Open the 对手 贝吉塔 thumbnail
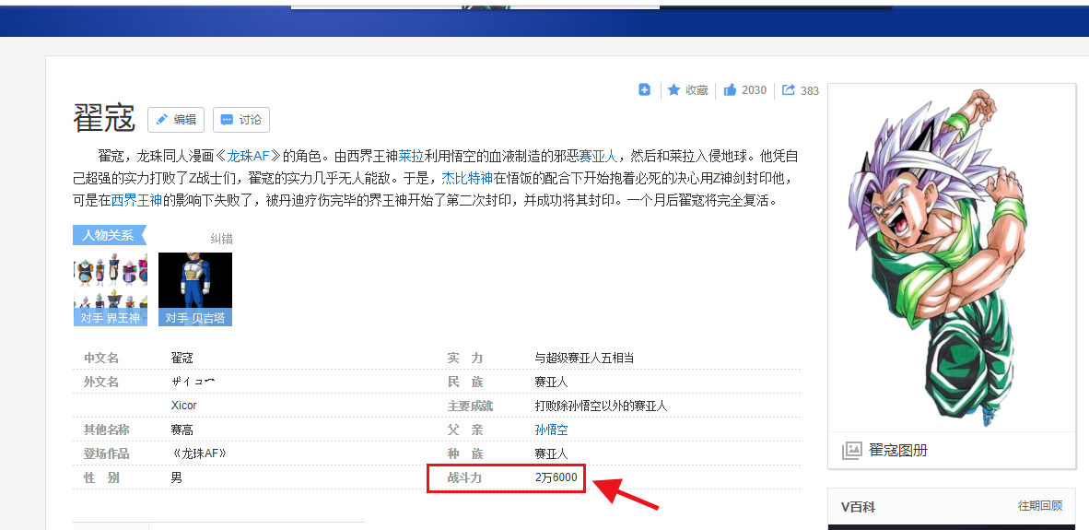 click(195, 289)
